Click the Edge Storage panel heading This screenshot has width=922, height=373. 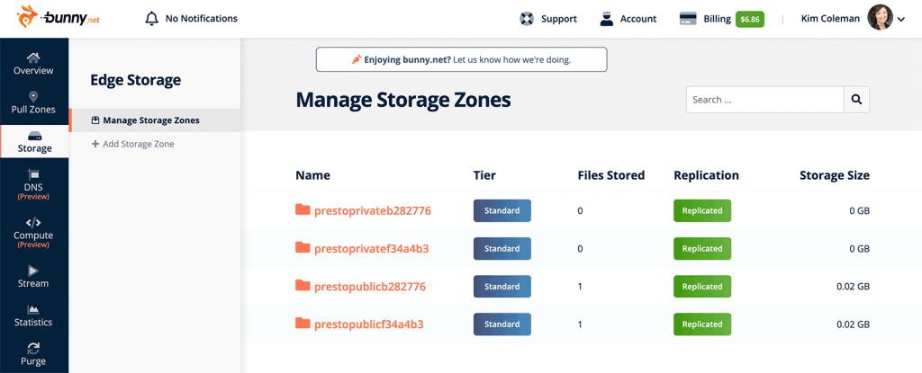[135, 81]
